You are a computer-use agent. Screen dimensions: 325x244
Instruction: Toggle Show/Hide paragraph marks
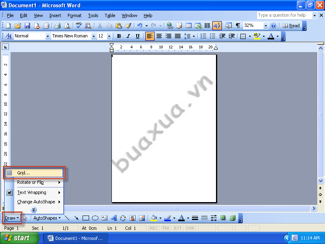(x=238, y=26)
